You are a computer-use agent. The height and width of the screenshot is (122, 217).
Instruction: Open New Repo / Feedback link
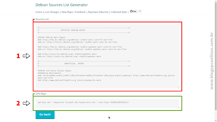click(x=74, y=12)
